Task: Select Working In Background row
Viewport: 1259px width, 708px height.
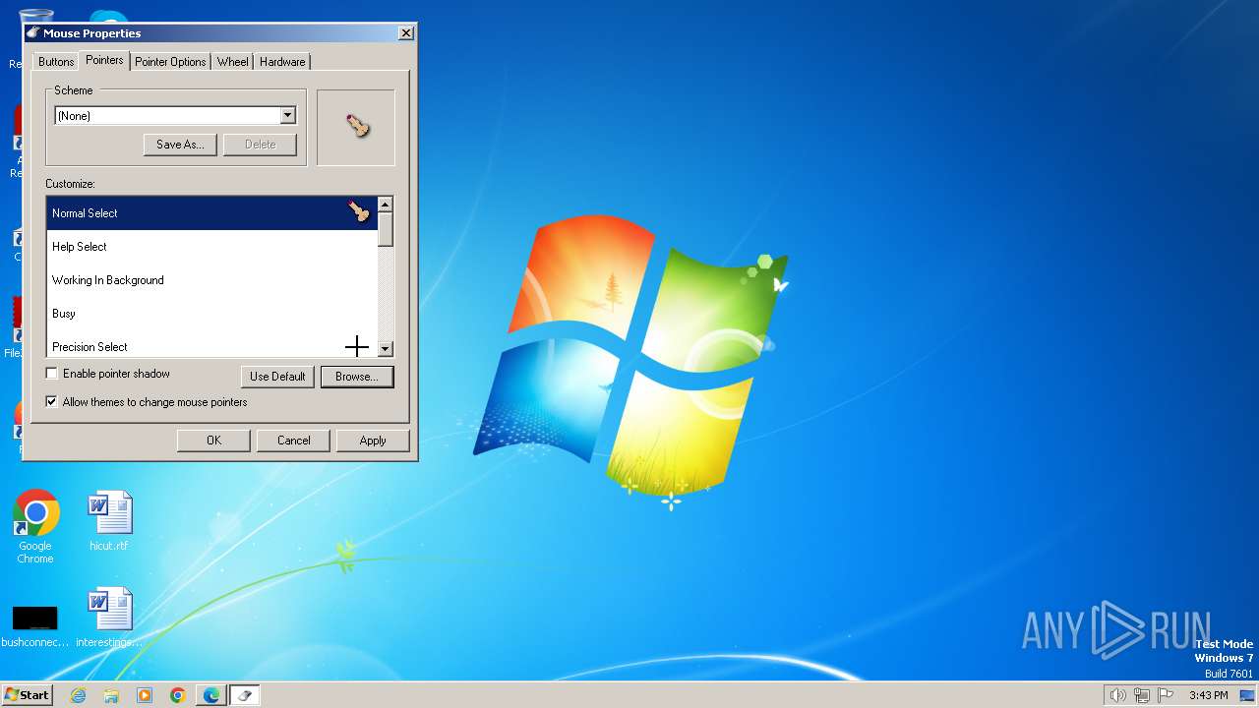Action: [212, 280]
